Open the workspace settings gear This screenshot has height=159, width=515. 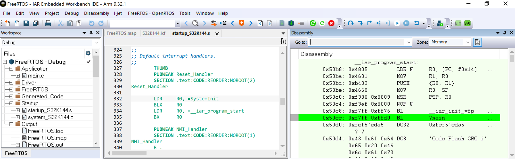(88, 53)
